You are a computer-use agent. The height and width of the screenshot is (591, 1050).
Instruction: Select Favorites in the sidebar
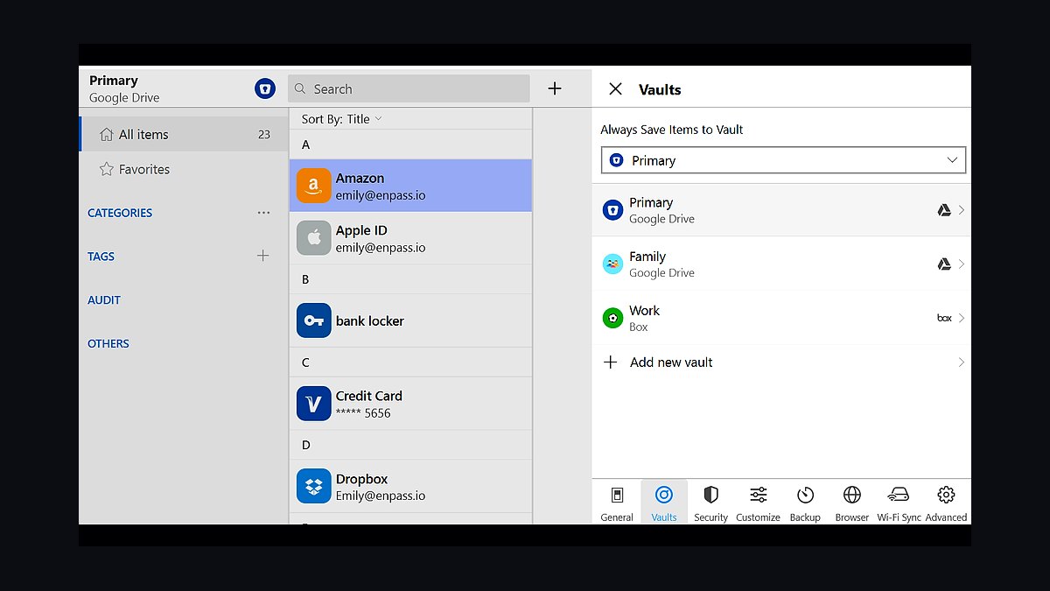coord(183,169)
